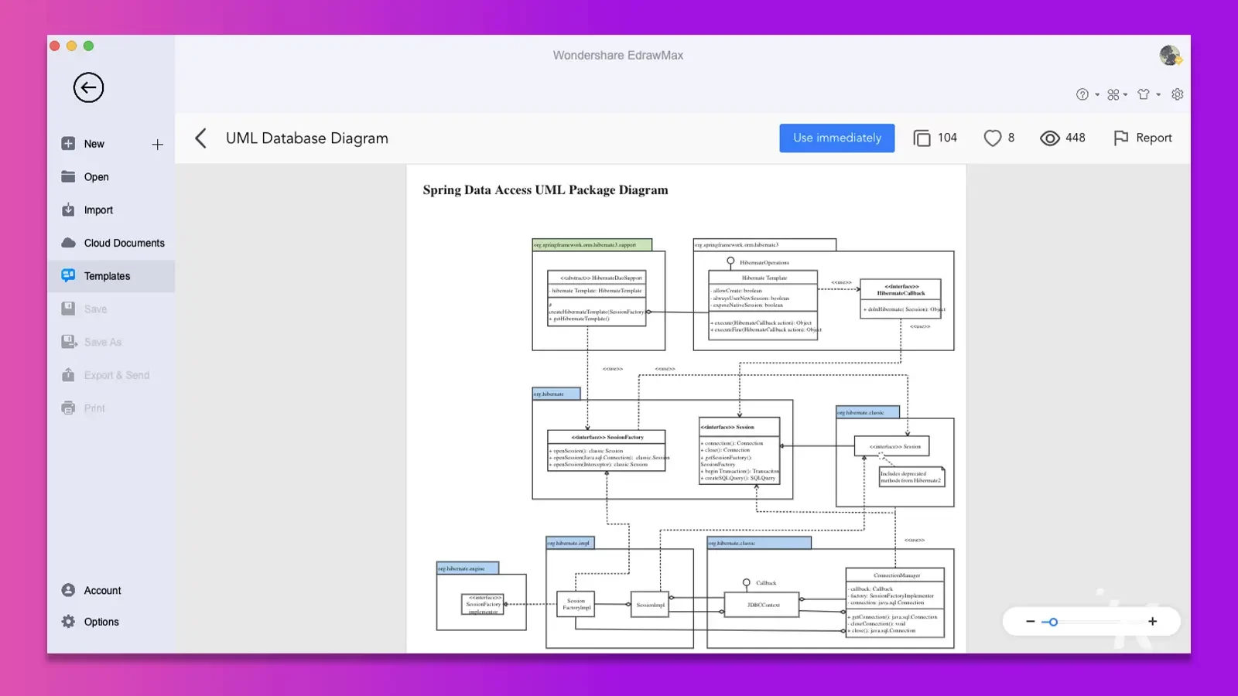
Task: Click the Wondershare EdrawMax window title
Action: [x=618, y=56]
